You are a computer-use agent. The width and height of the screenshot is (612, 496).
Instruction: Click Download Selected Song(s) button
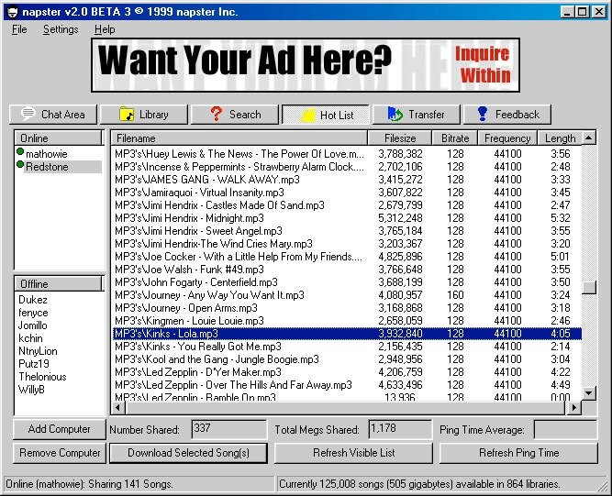click(188, 453)
